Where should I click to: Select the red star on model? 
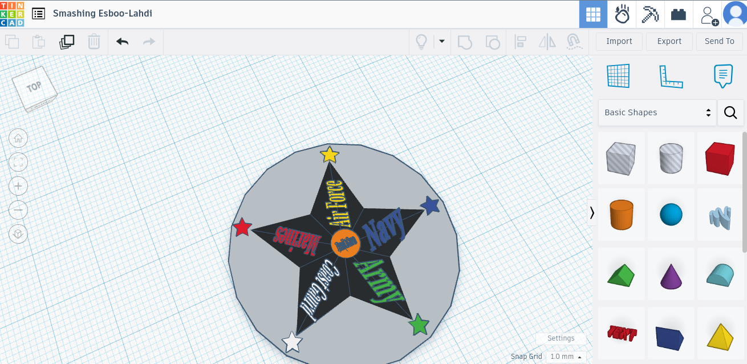(242, 228)
